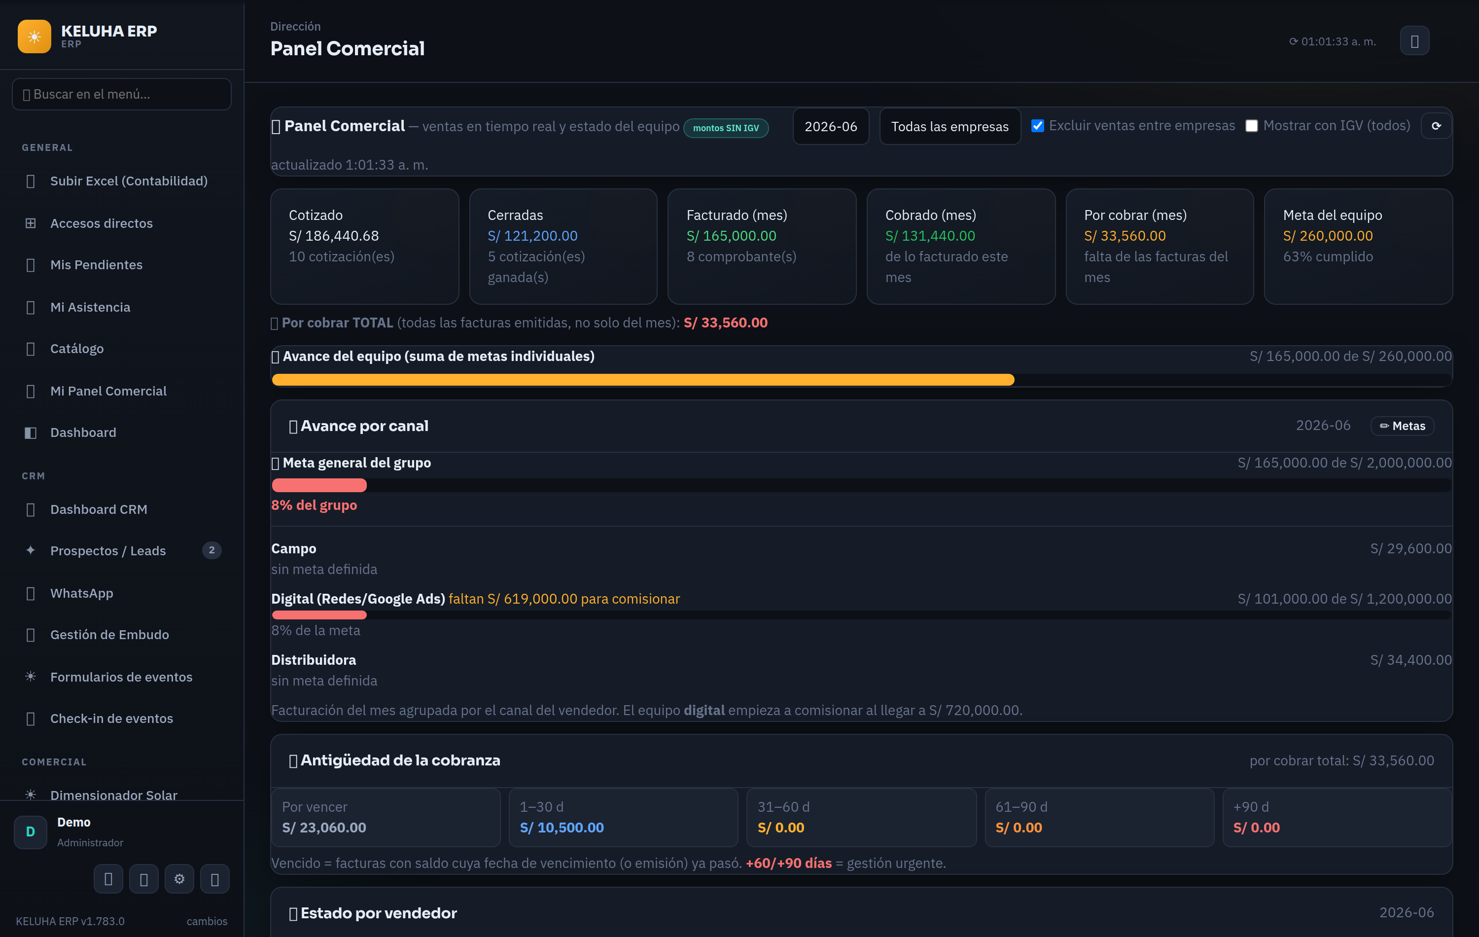
Task: Click the settings gear icon below user profile
Action: (x=179, y=879)
